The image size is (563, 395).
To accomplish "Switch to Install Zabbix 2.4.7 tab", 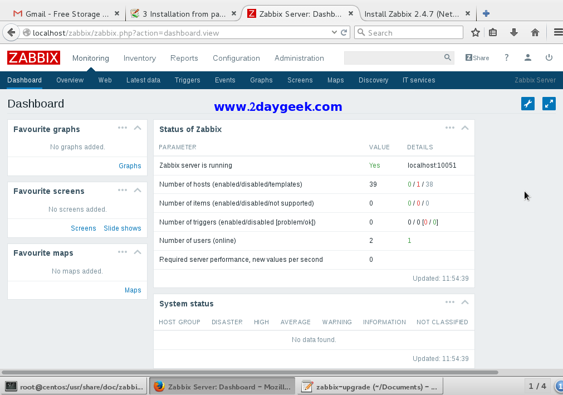I will (412, 13).
